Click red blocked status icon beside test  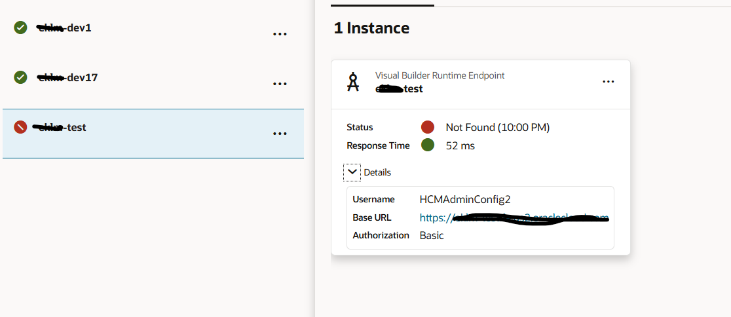click(x=20, y=127)
